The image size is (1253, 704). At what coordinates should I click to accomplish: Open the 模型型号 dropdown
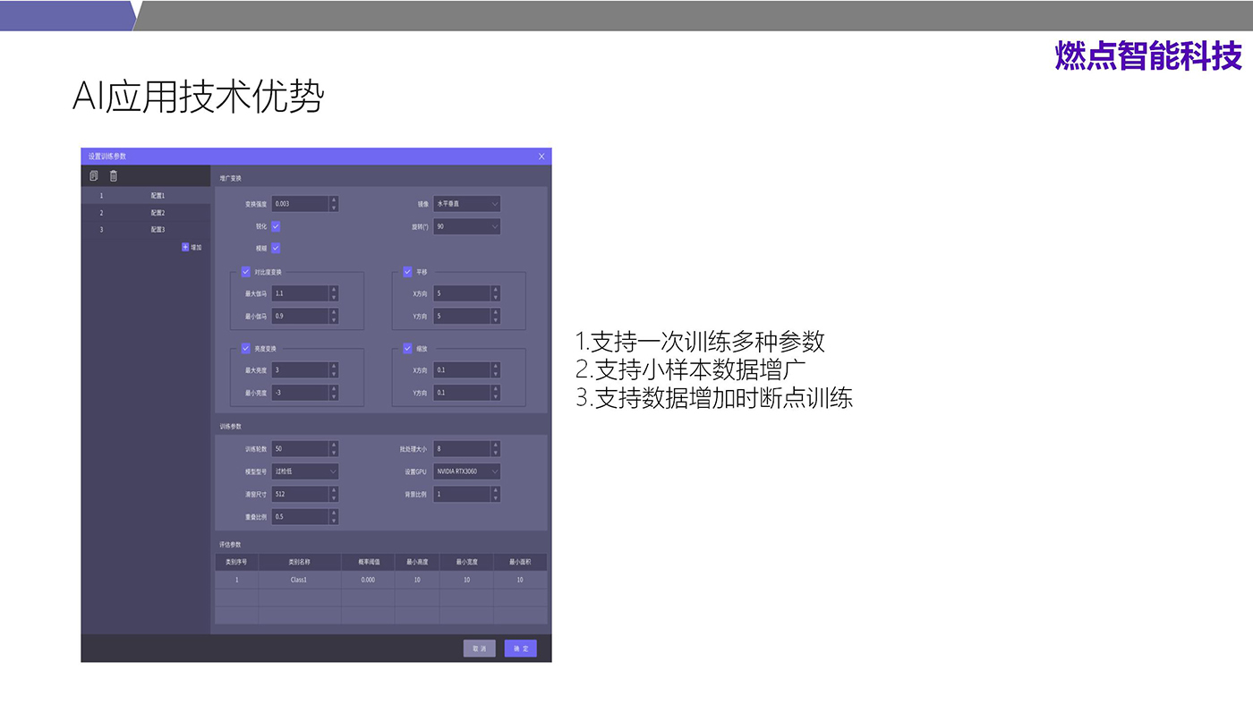[x=305, y=471]
